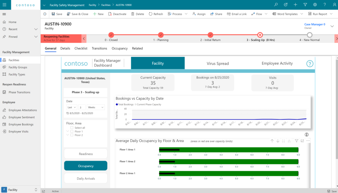Open the Power BI search in the top bar
338x193 pixels.
point(276,4)
